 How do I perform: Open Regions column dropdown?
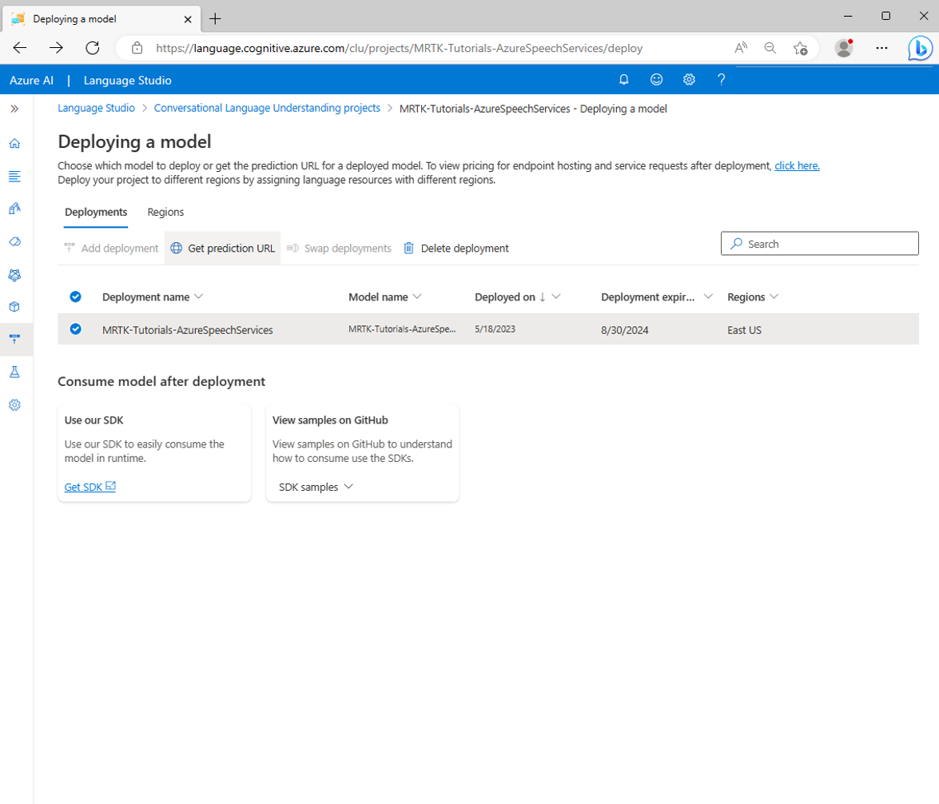[x=774, y=297]
